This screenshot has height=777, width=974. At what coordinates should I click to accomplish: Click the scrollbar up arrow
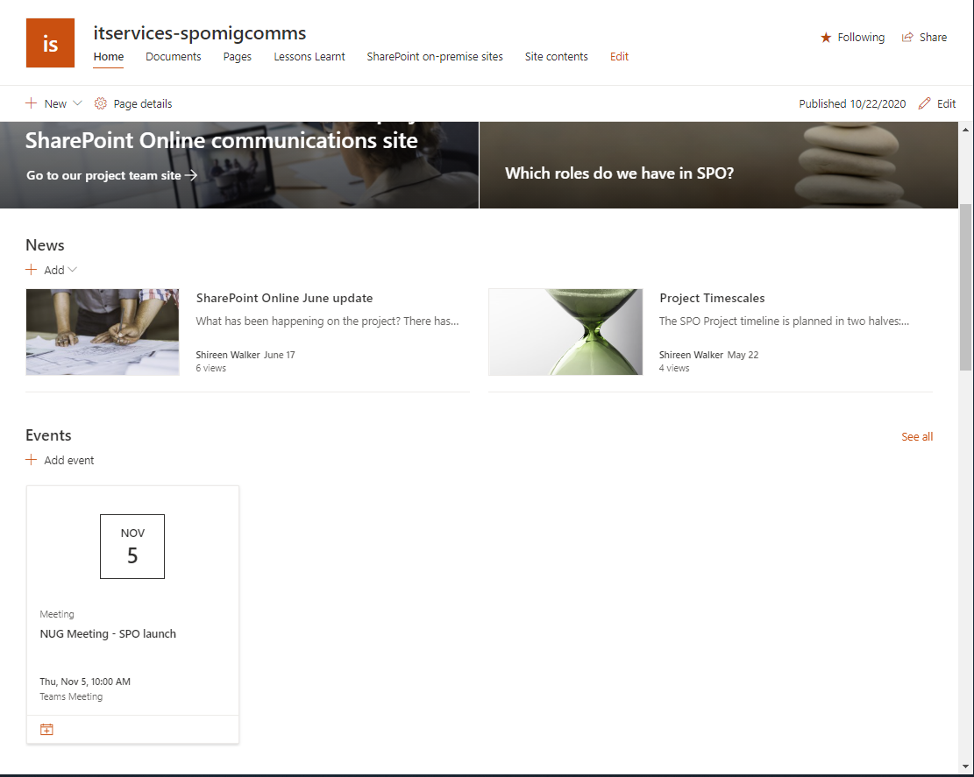[965, 129]
